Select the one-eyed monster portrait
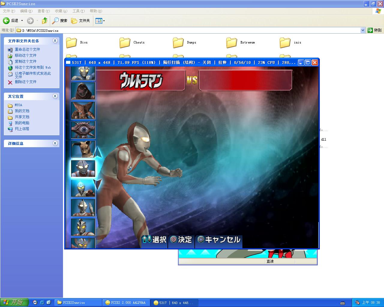Image resolution: width=384 pixels, height=307 pixels. 83,130
